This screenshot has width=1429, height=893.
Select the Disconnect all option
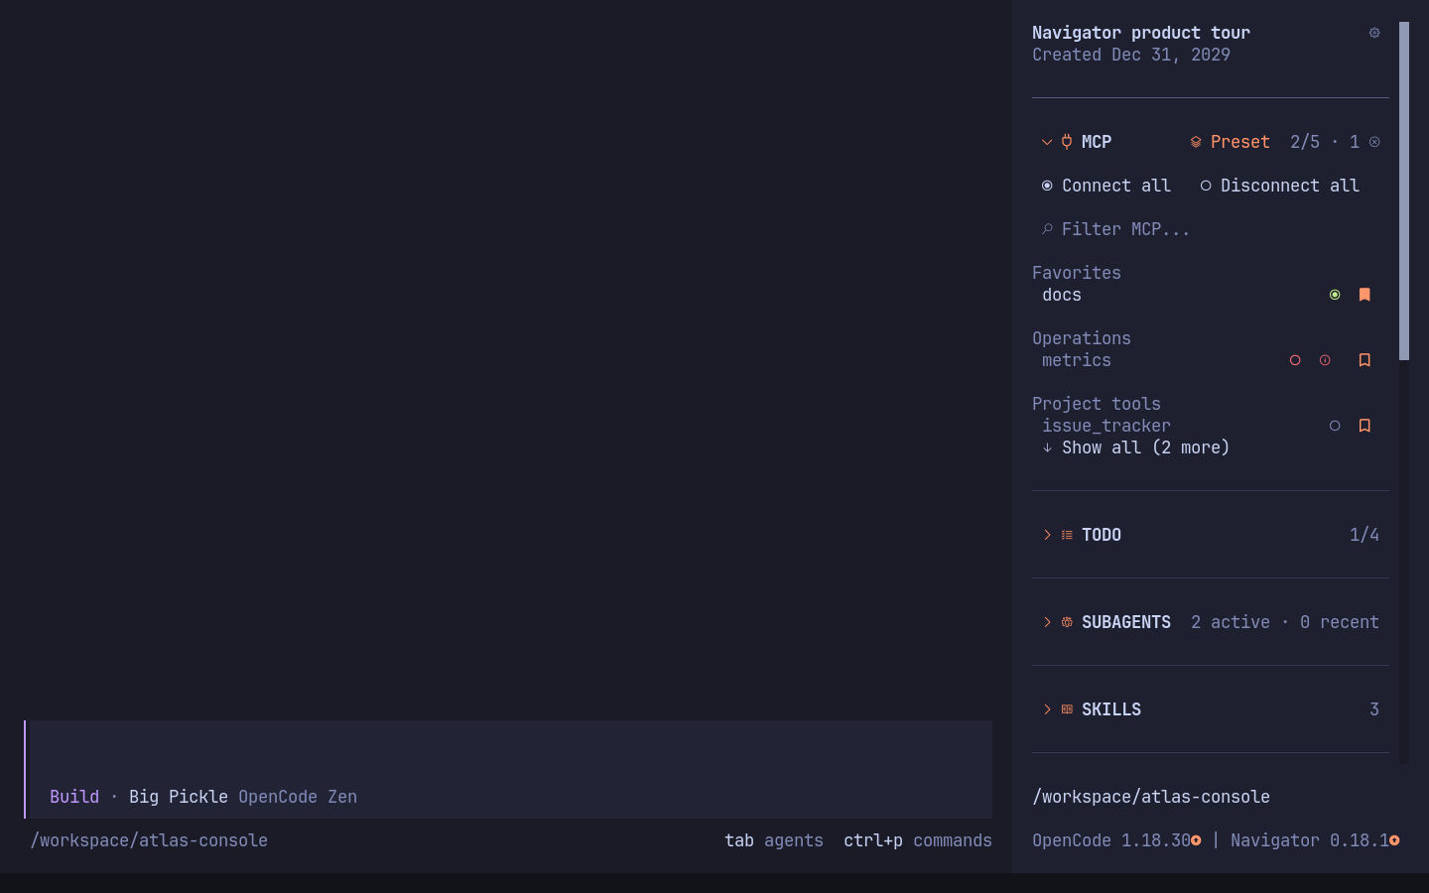point(1280,186)
